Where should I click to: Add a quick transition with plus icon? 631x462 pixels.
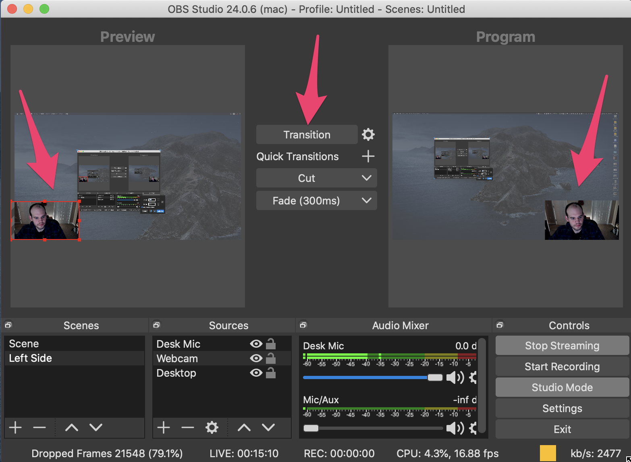[x=368, y=156]
